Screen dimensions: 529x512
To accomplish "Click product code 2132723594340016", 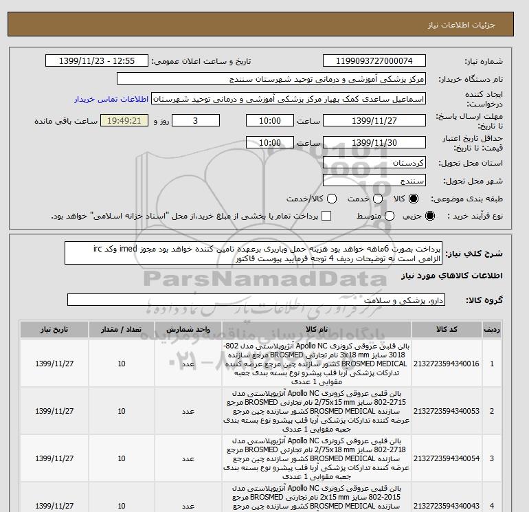I will click(447, 364).
